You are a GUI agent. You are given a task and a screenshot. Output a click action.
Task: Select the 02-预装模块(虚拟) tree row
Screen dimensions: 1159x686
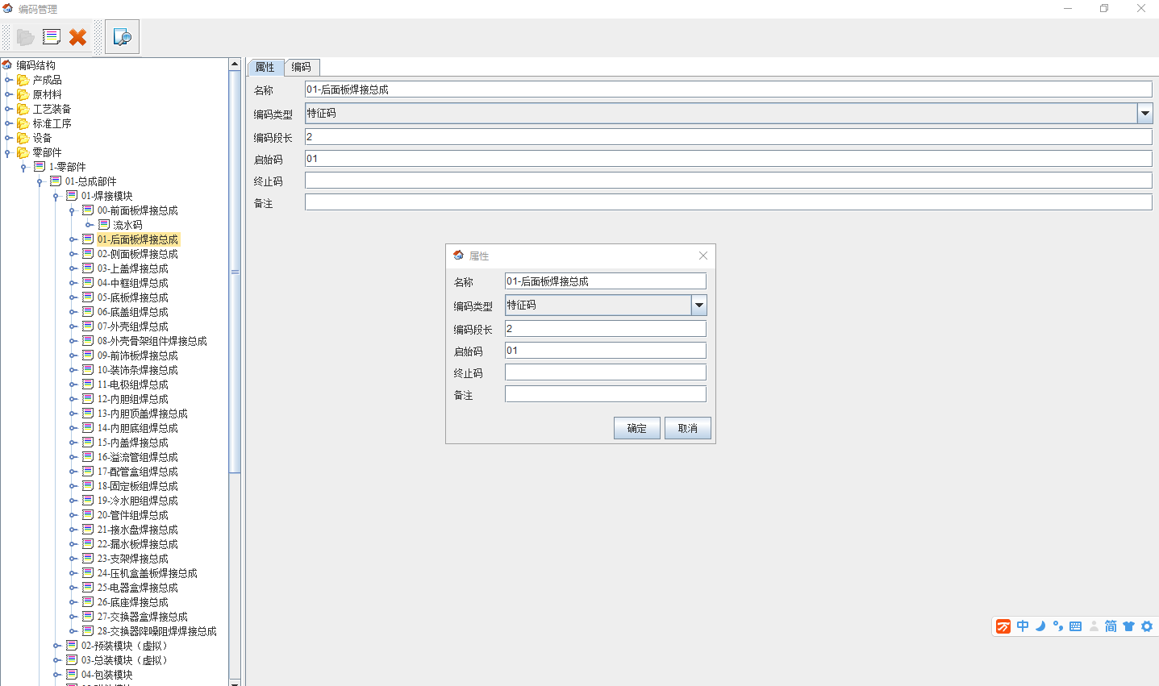coord(124,646)
